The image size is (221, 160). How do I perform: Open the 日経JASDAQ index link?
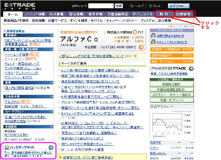(x=158, y=153)
